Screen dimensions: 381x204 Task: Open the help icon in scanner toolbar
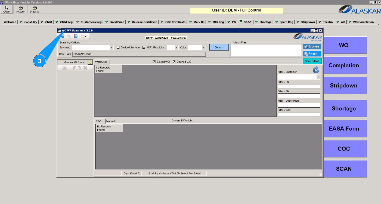click(x=76, y=36)
